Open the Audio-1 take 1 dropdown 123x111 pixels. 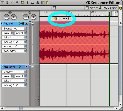[14, 38]
